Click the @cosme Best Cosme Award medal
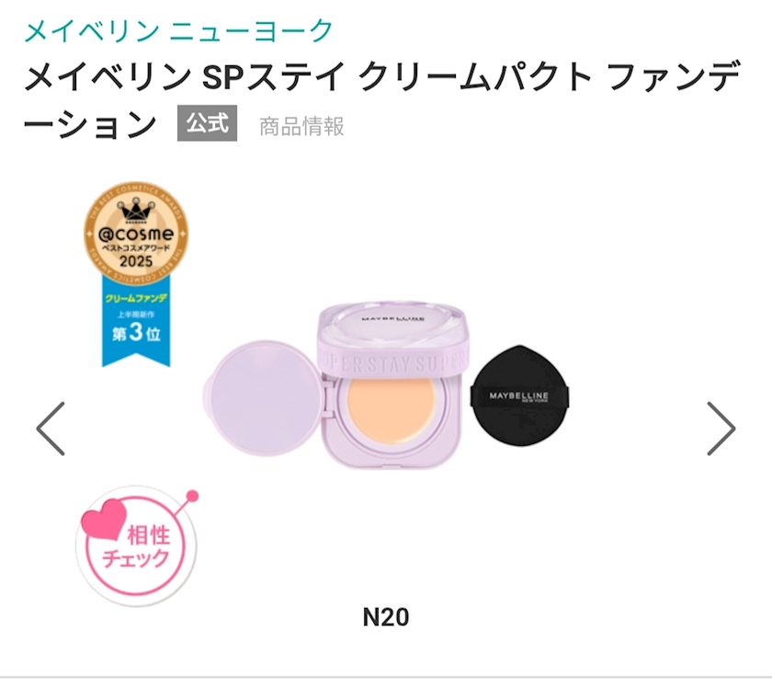Screen dimensions: 772x697 pos(136,234)
